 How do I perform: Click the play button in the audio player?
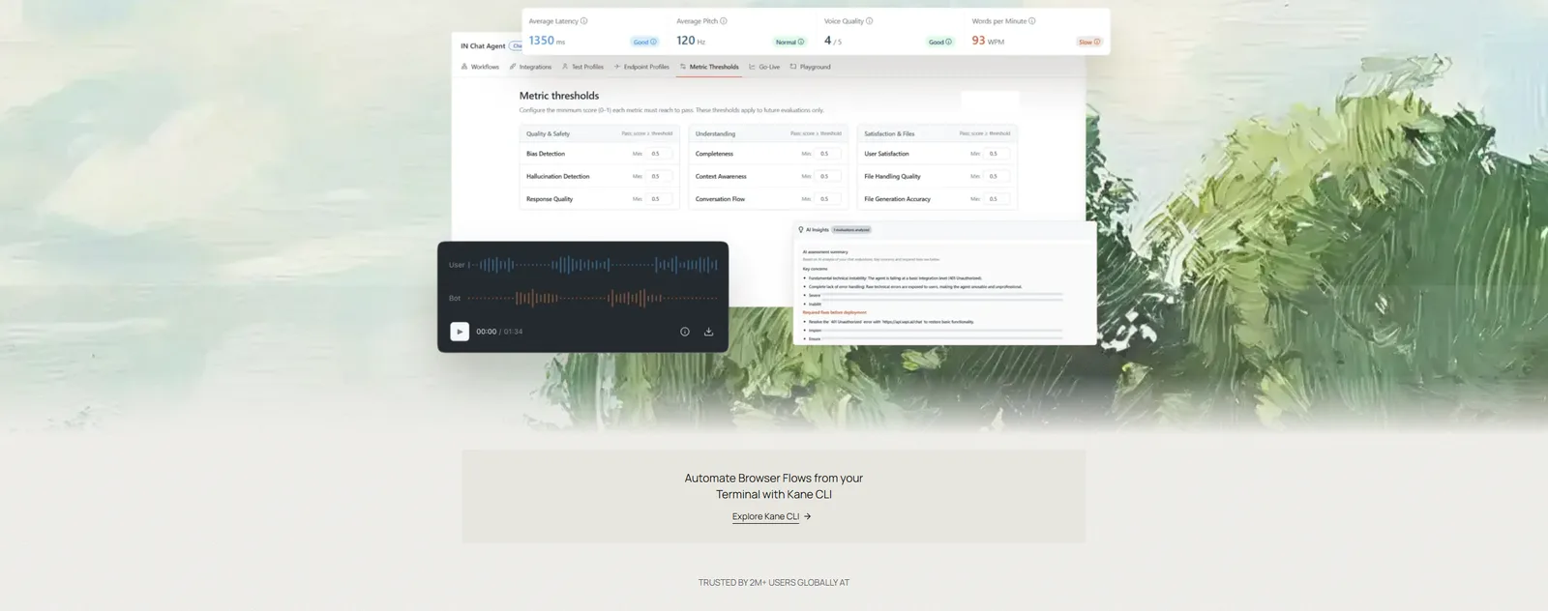pos(460,332)
